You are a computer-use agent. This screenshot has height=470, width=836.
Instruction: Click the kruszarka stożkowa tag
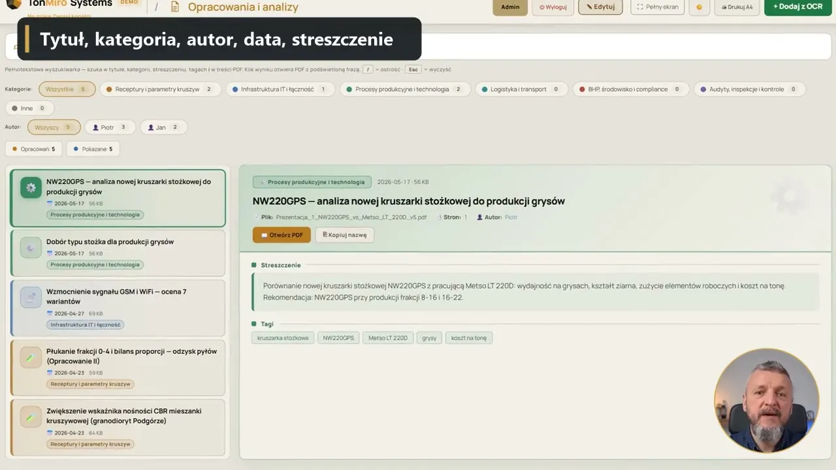(x=283, y=338)
